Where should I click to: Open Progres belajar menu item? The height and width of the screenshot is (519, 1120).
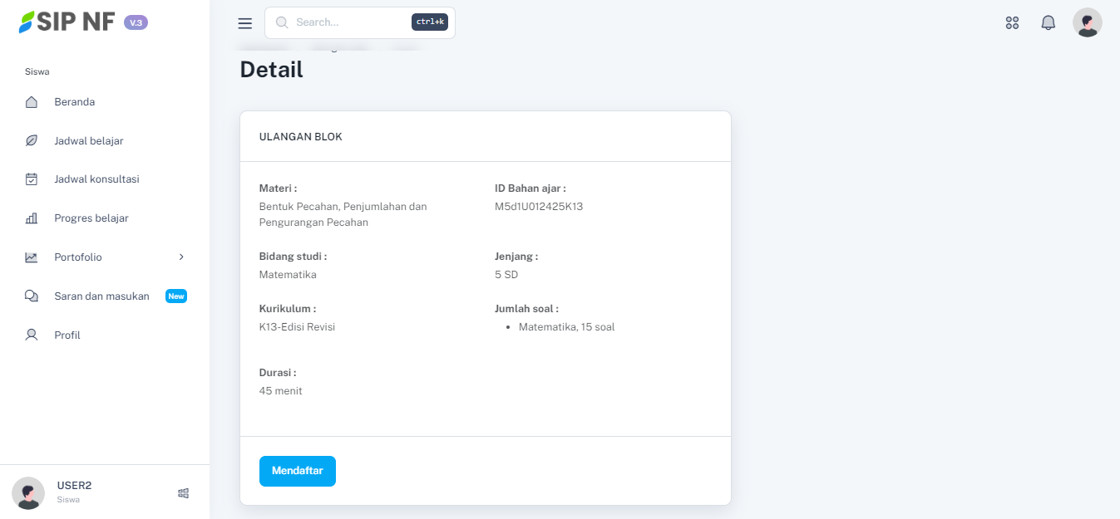pyautogui.click(x=91, y=218)
